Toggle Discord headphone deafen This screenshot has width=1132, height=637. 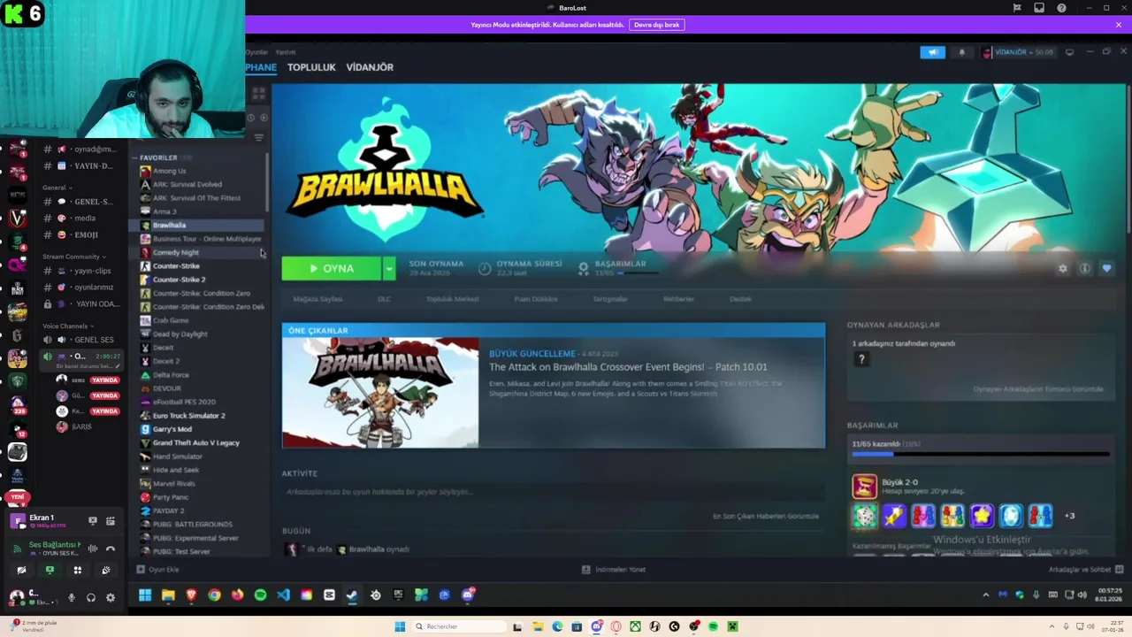90,598
